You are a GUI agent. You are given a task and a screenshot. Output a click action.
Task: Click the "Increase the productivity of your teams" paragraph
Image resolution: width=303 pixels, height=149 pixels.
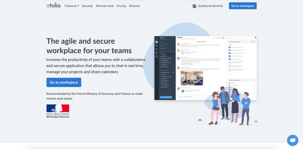tap(96, 66)
